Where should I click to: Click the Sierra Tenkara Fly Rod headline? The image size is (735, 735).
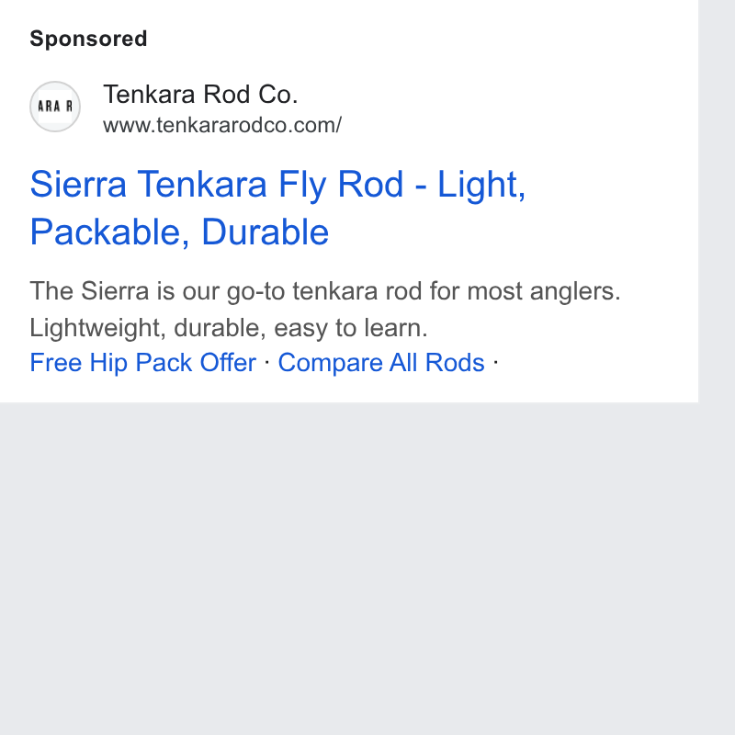[x=278, y=209]
